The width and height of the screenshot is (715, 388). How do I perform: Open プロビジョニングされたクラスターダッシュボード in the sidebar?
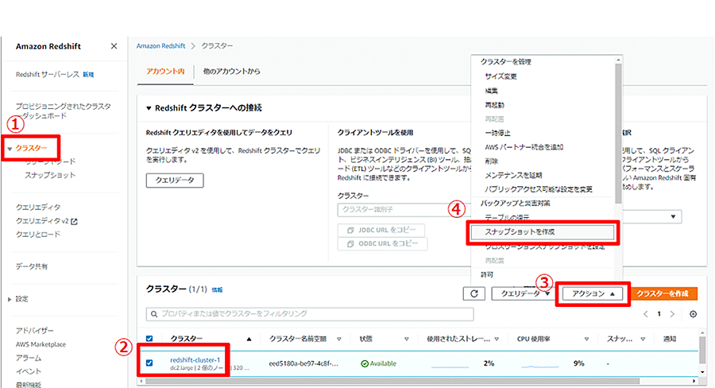pos(64,111)
